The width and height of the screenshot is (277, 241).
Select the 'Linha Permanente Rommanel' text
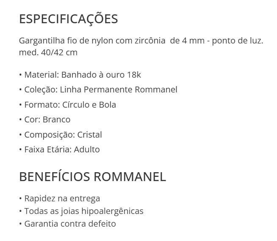119,90
